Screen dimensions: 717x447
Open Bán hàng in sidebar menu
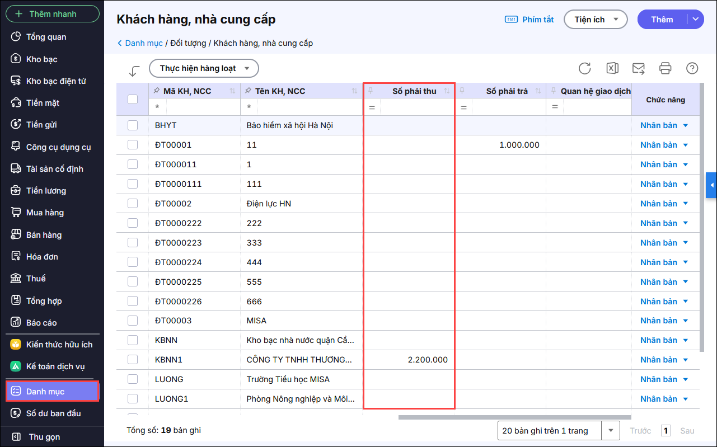44,235
